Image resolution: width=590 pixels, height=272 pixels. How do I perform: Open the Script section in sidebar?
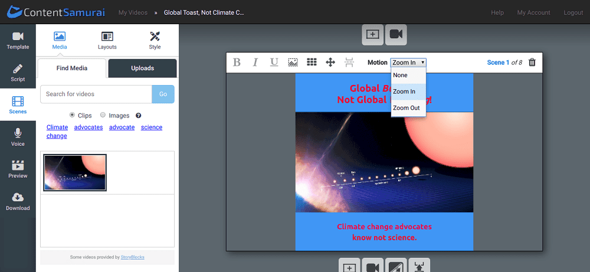[x=18, y=73]
